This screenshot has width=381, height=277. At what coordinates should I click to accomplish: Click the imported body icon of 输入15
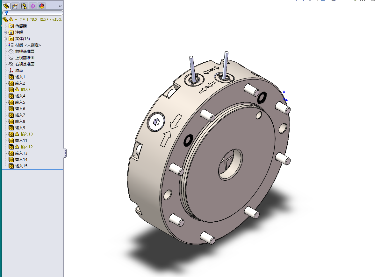11,166
